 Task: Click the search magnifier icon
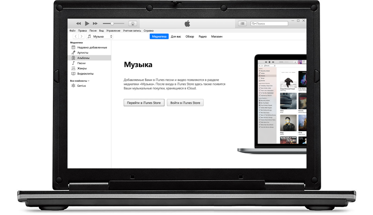coord(254,24)
